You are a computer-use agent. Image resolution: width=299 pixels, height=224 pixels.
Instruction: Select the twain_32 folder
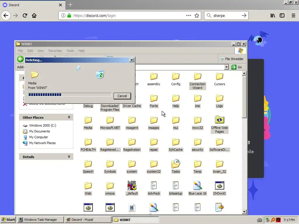click(x=220, y=167)
